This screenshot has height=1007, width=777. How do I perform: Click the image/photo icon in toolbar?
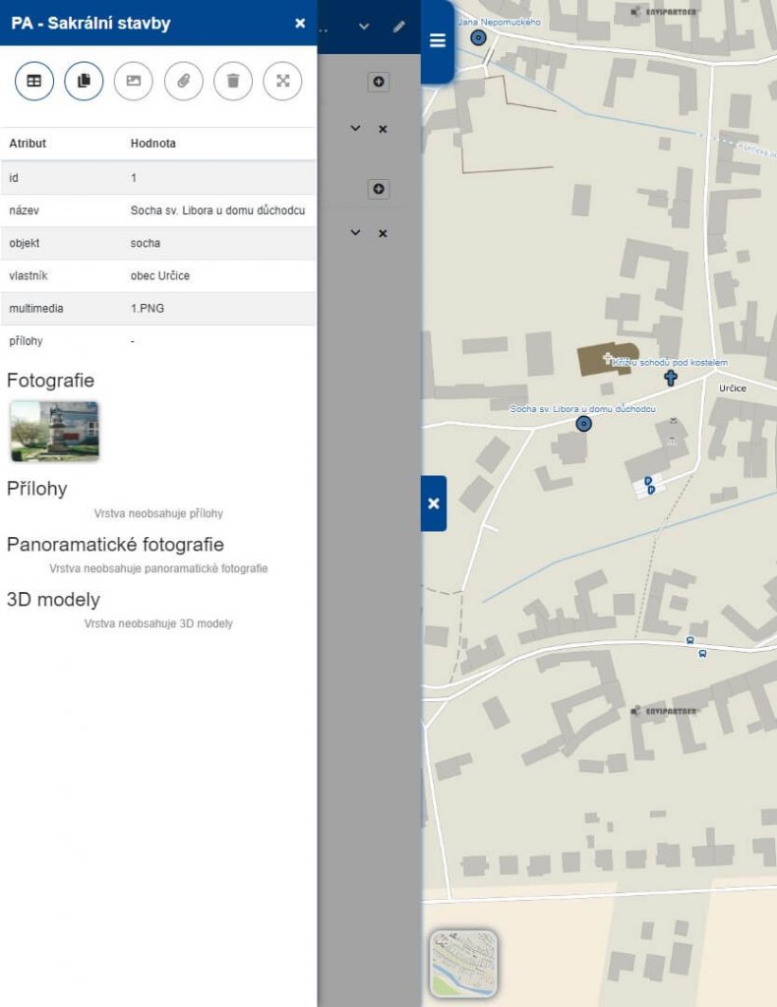[134, 82]
